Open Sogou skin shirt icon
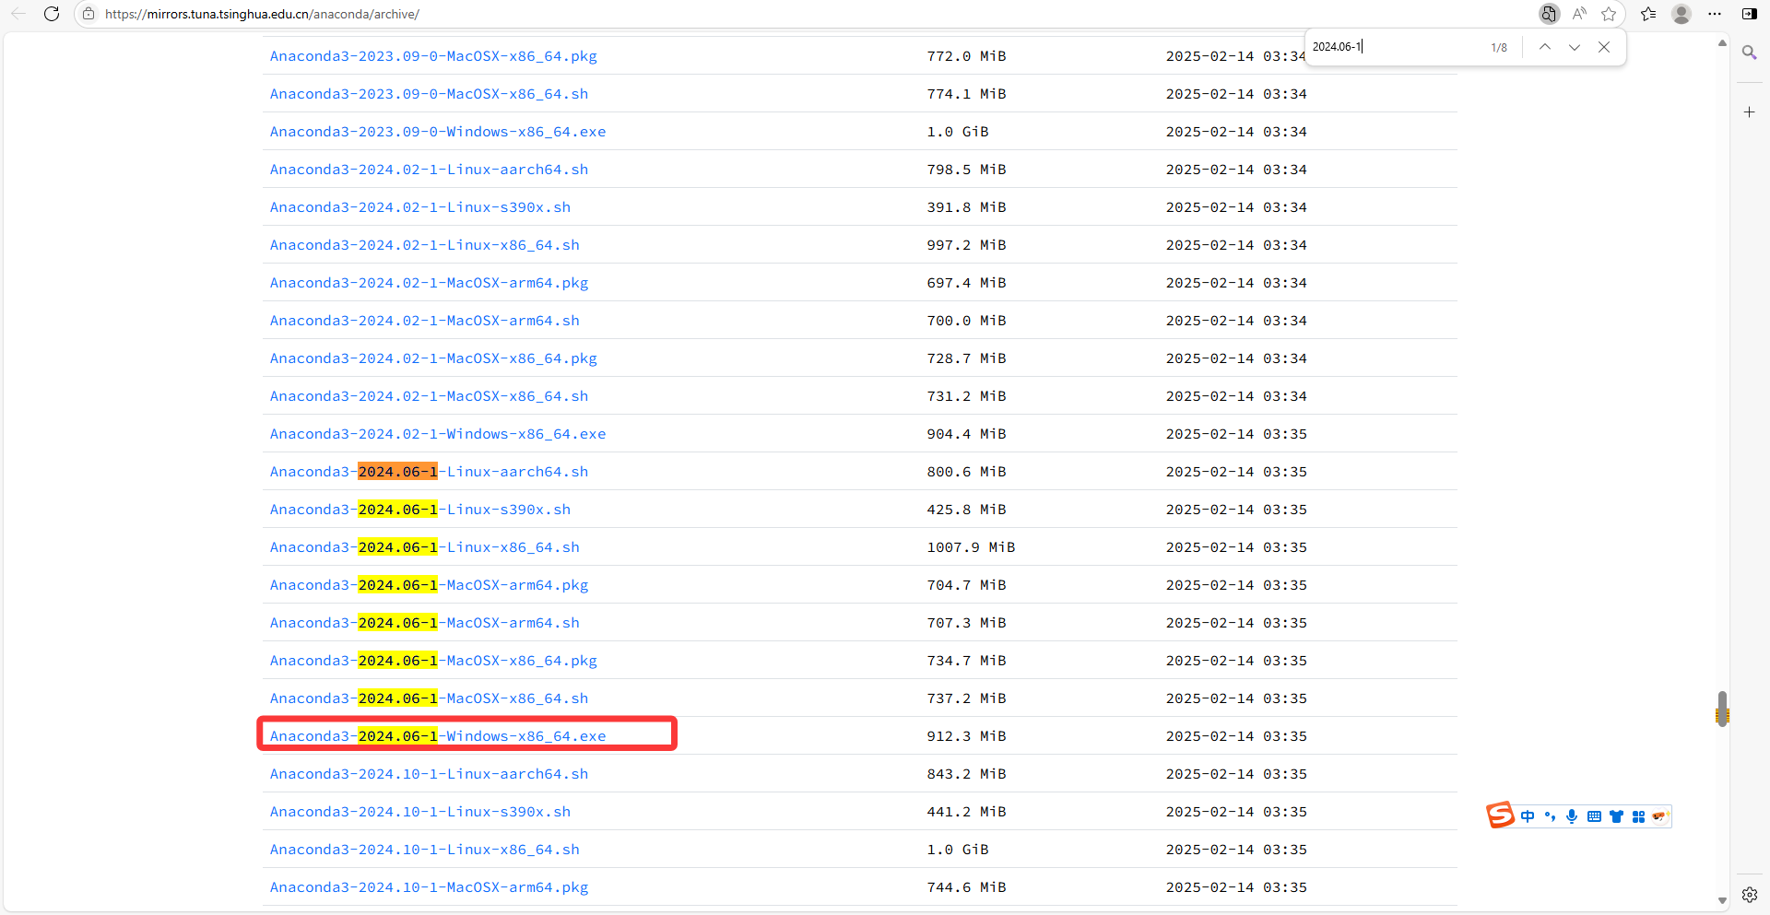The image size is (1770, 915). (x=1616, y=816)
